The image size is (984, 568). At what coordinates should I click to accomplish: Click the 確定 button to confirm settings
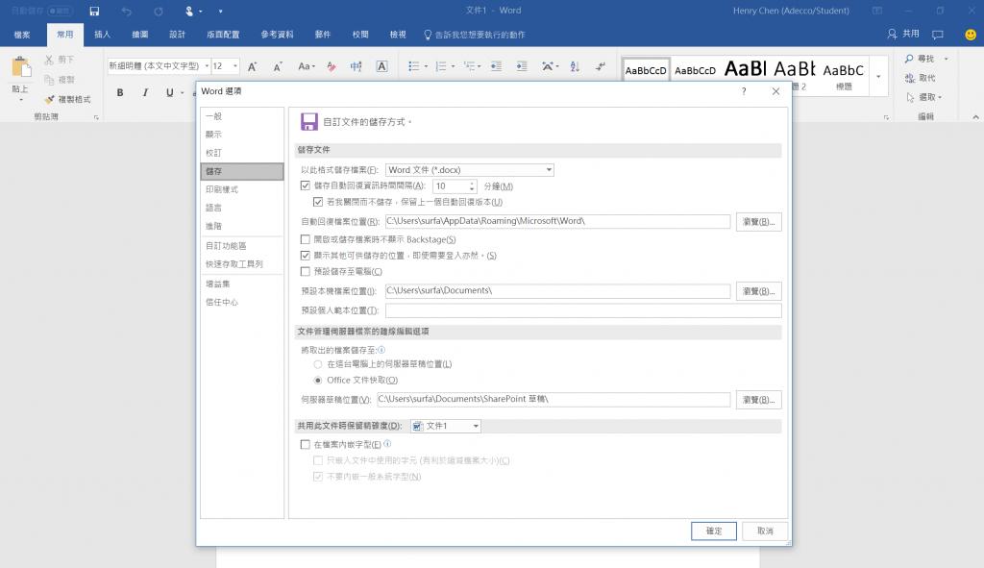713,531
